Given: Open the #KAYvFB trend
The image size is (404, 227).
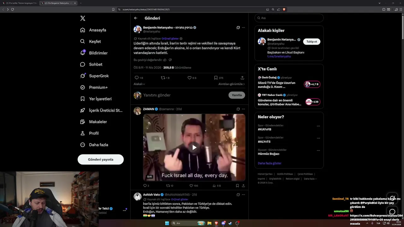Looking at the screenshot, I should coord(264,130).
